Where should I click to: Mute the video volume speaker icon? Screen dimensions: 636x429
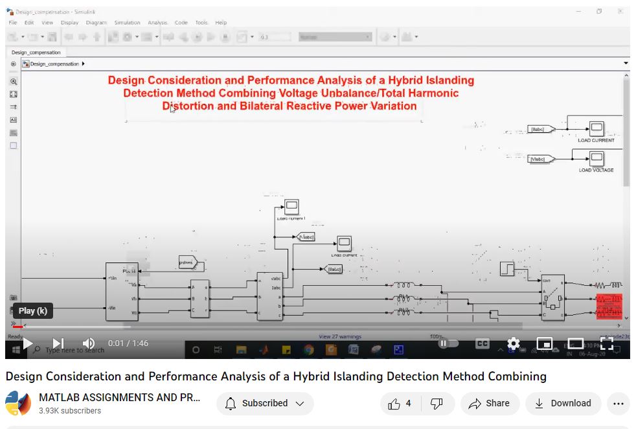click(89, 343)
